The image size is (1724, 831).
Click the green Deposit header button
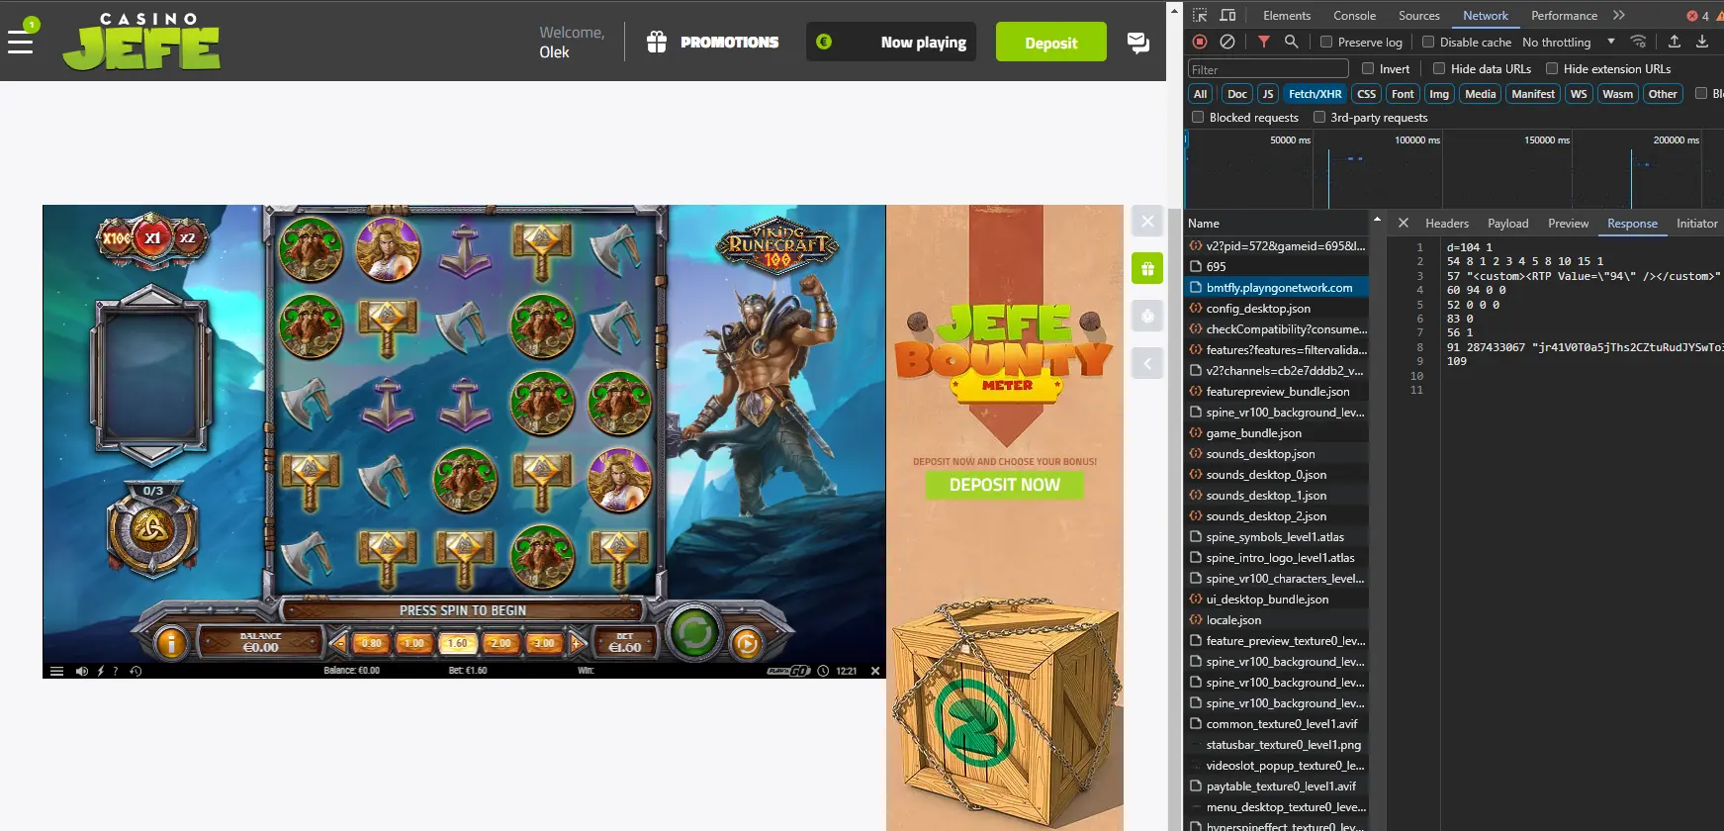(x=1051, y=43)
